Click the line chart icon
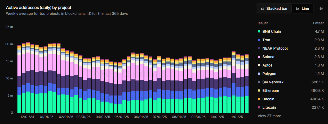This screenshot has width=328, height=124. [x=298, y=8]
